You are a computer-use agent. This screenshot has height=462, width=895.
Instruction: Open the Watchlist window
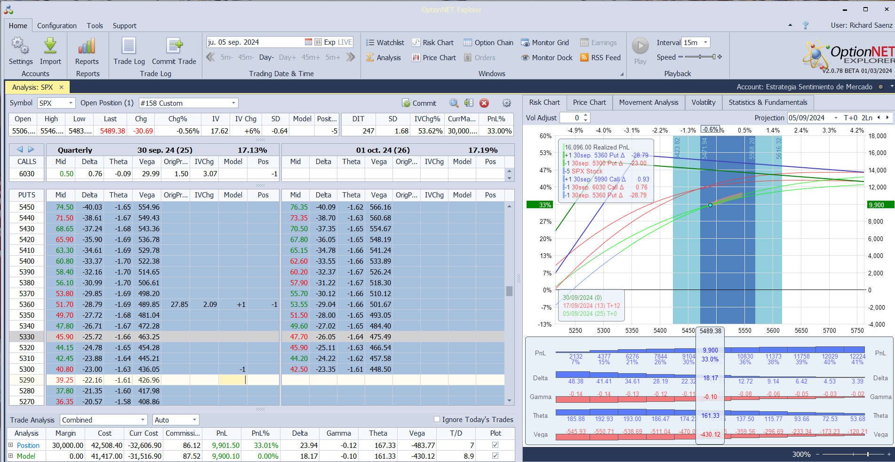click(385, 43)
